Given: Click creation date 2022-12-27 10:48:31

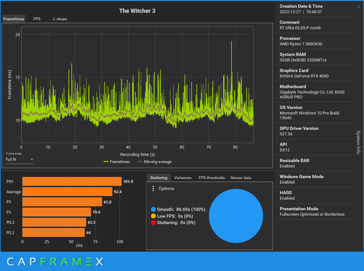Looking at the screenshot, I should [301, 12].
